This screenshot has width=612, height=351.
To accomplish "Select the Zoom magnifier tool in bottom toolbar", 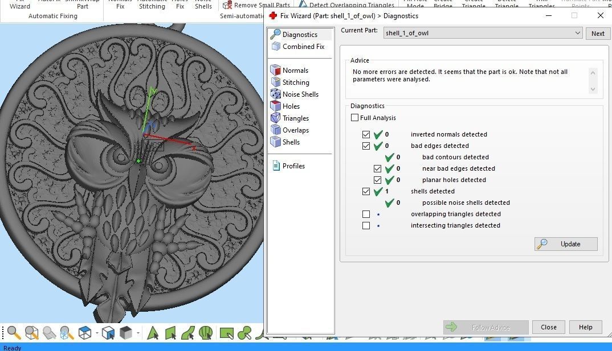I will coord(14,333).
